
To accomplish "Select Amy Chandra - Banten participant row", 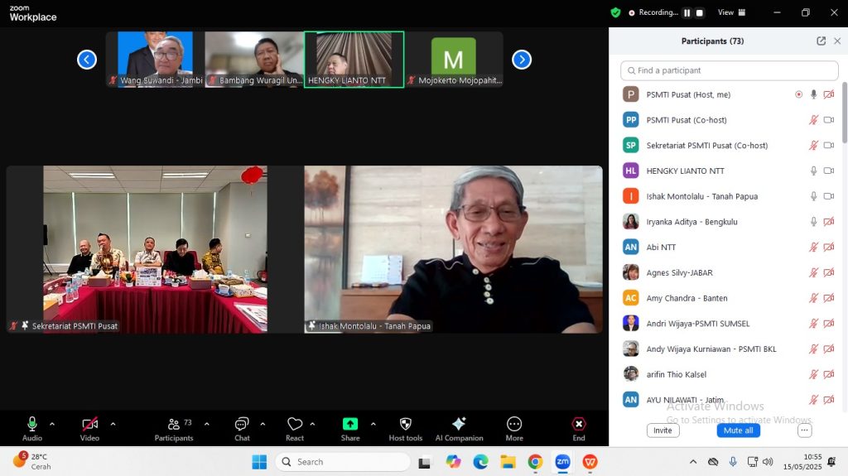I will [x=729, y=298].
